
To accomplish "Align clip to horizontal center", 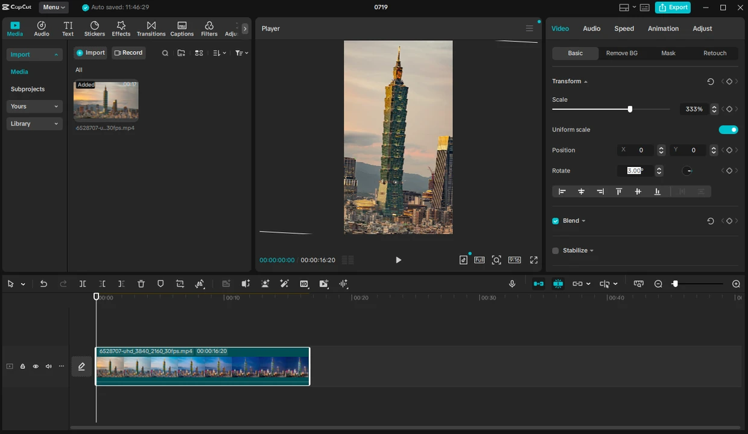I will click(x=581, y=192).
